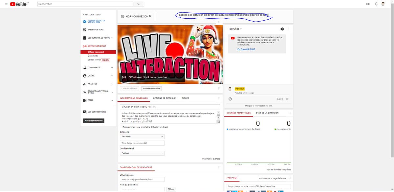Image resolution: width=394 pixels, height=192 pixels.
Task: Open the emoji picker in chat
Action: pyautogui.click(x=230, y=99)
